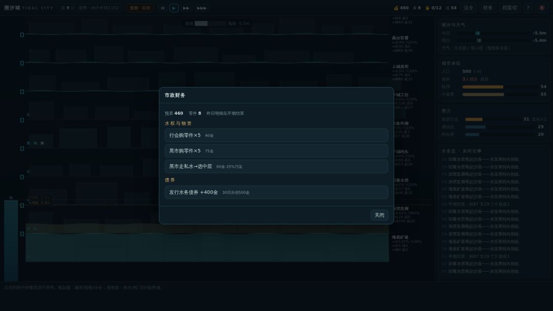Click the 零件 8 value in dialog
This screenshot has height=311, width=553.
(x=195, y=114)
